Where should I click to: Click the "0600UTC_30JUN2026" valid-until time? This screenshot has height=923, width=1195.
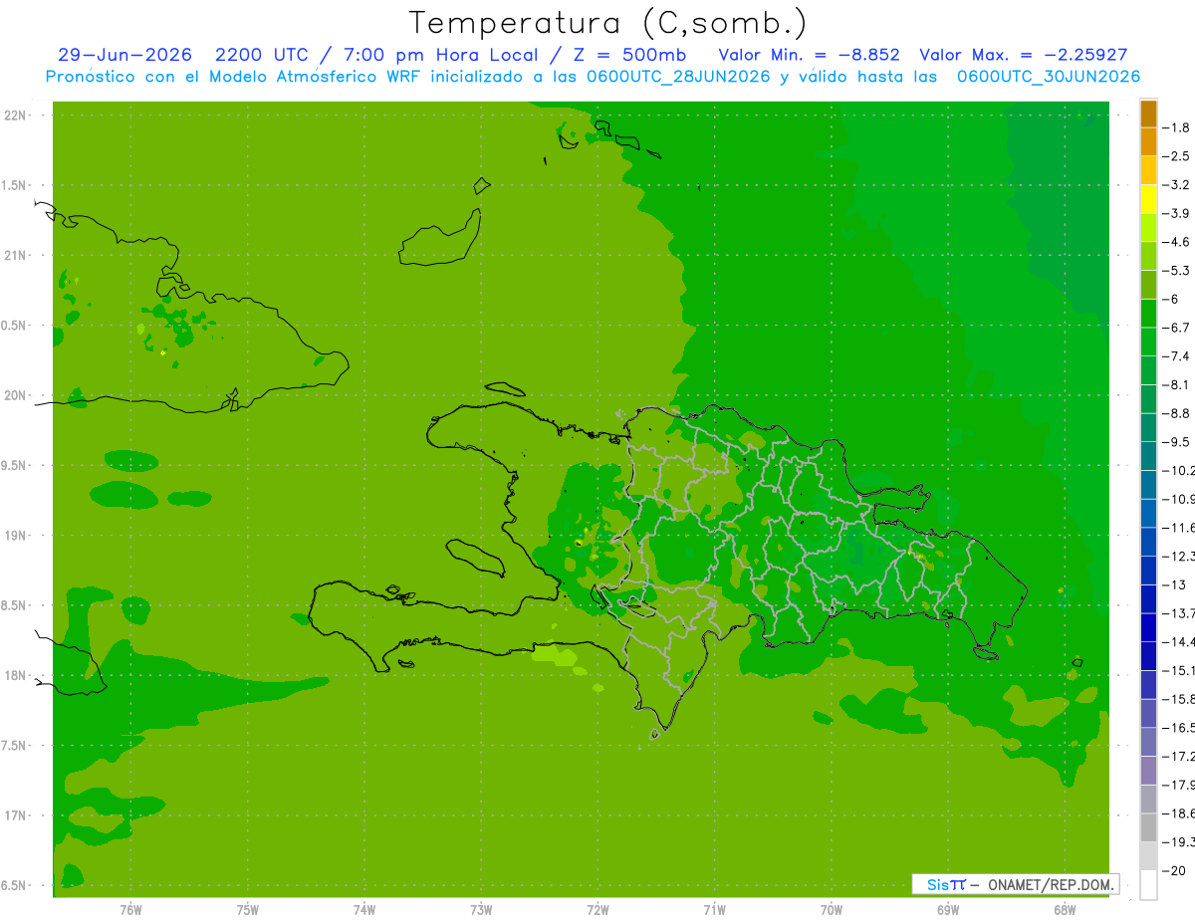[1048, 77]
